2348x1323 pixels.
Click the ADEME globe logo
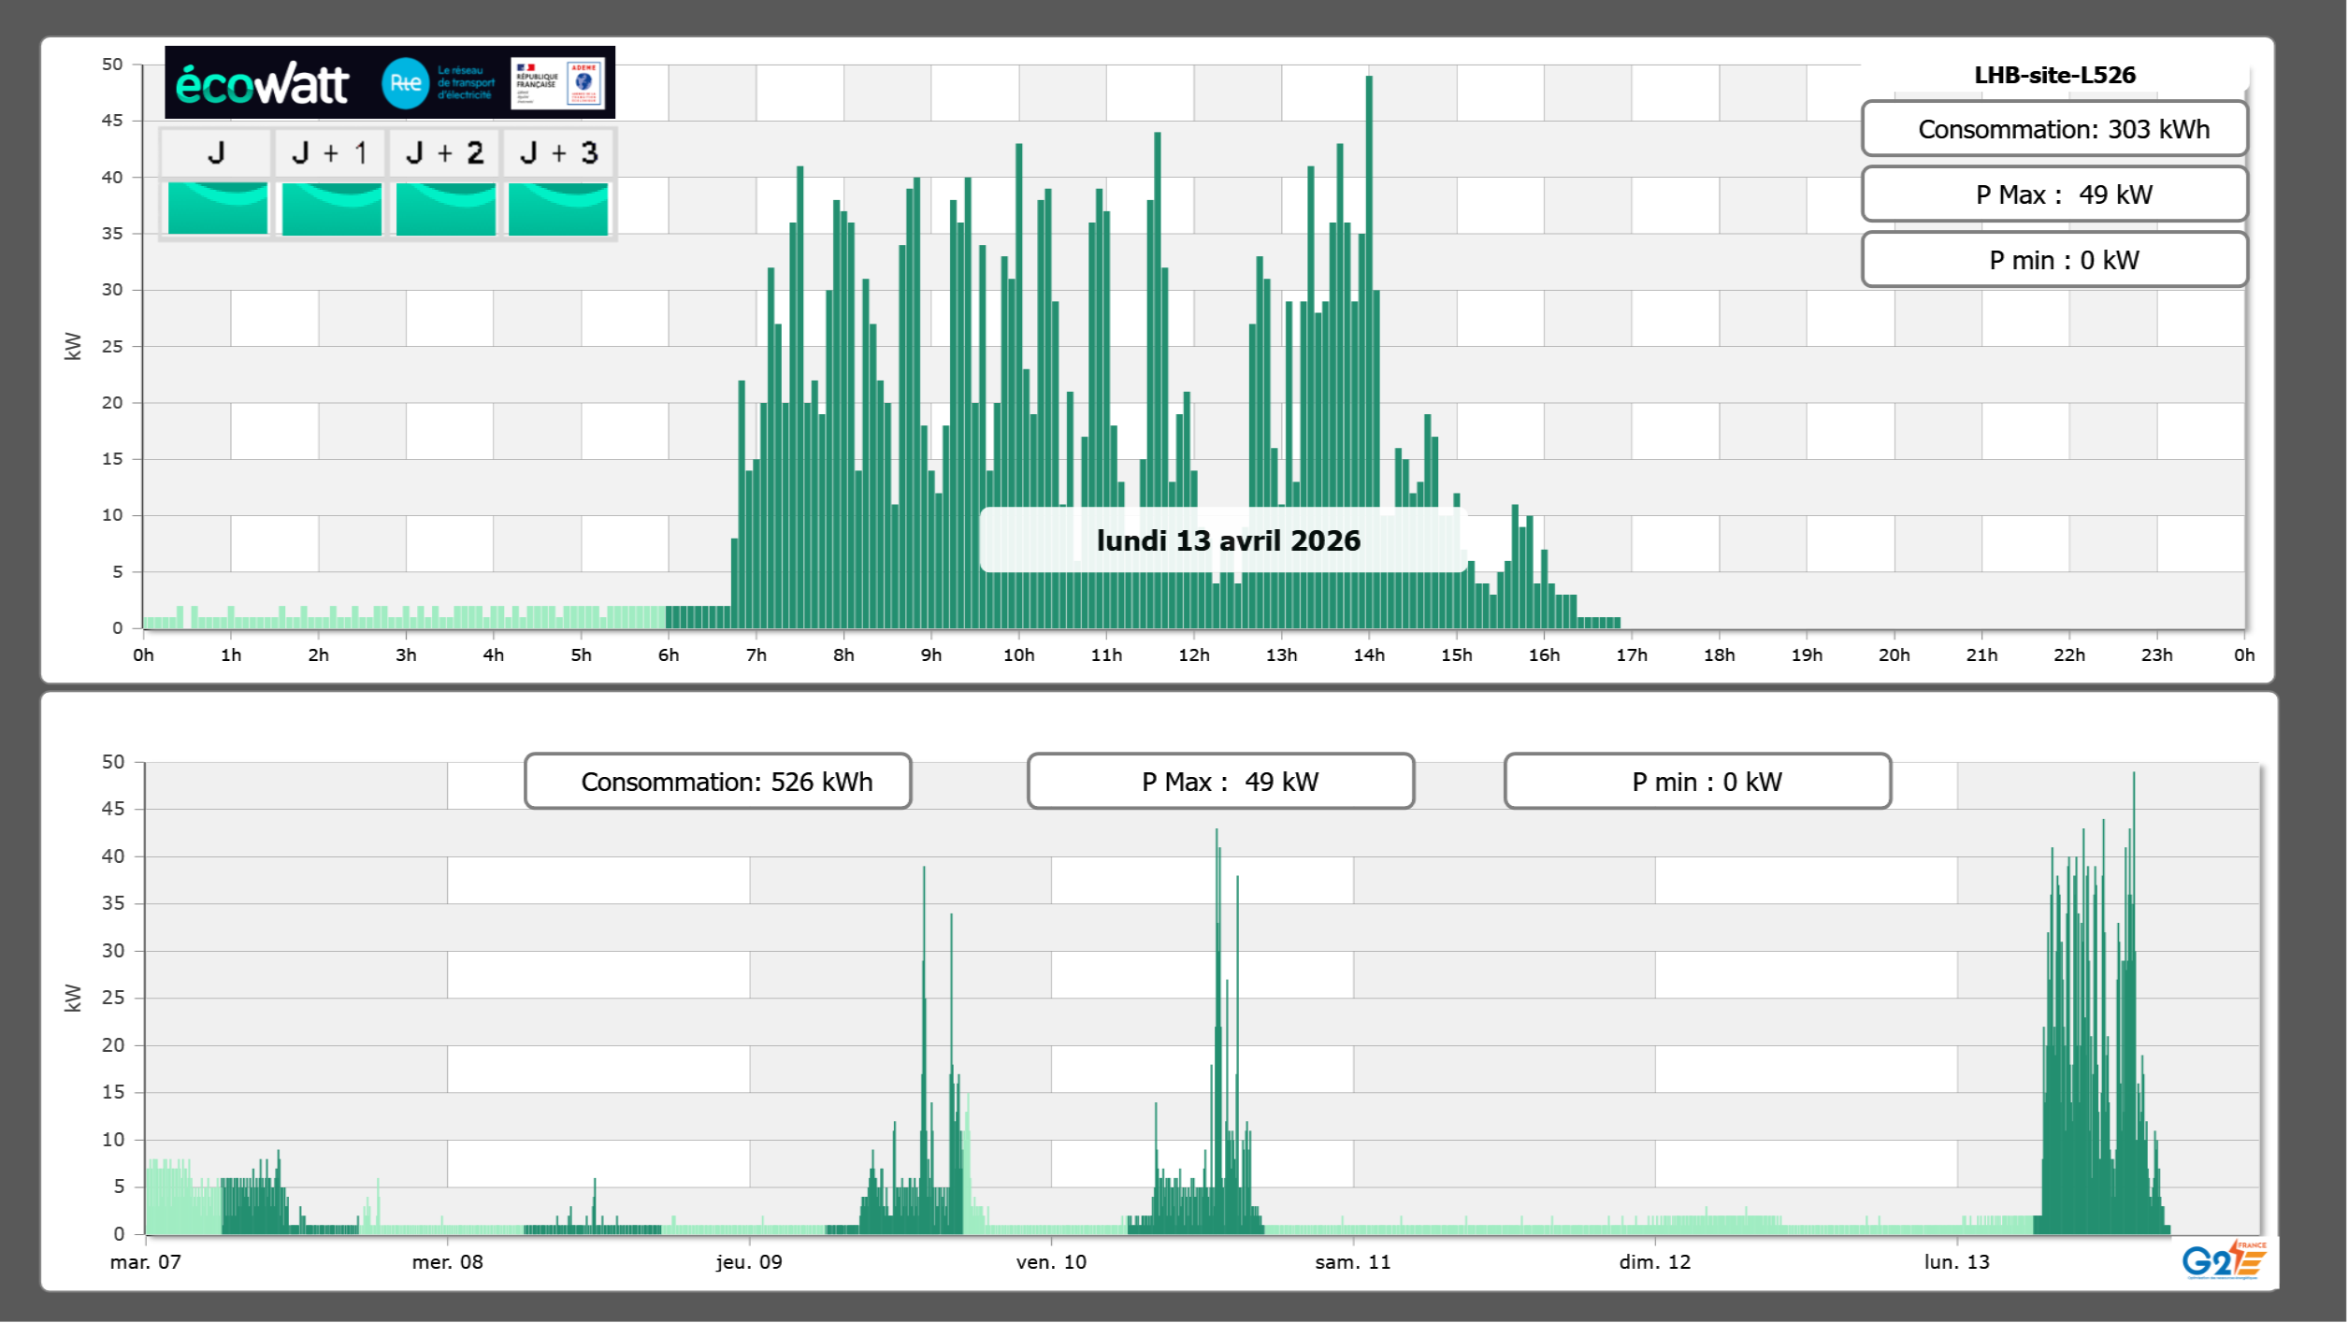pyautogui.click(x=583, y=82)
